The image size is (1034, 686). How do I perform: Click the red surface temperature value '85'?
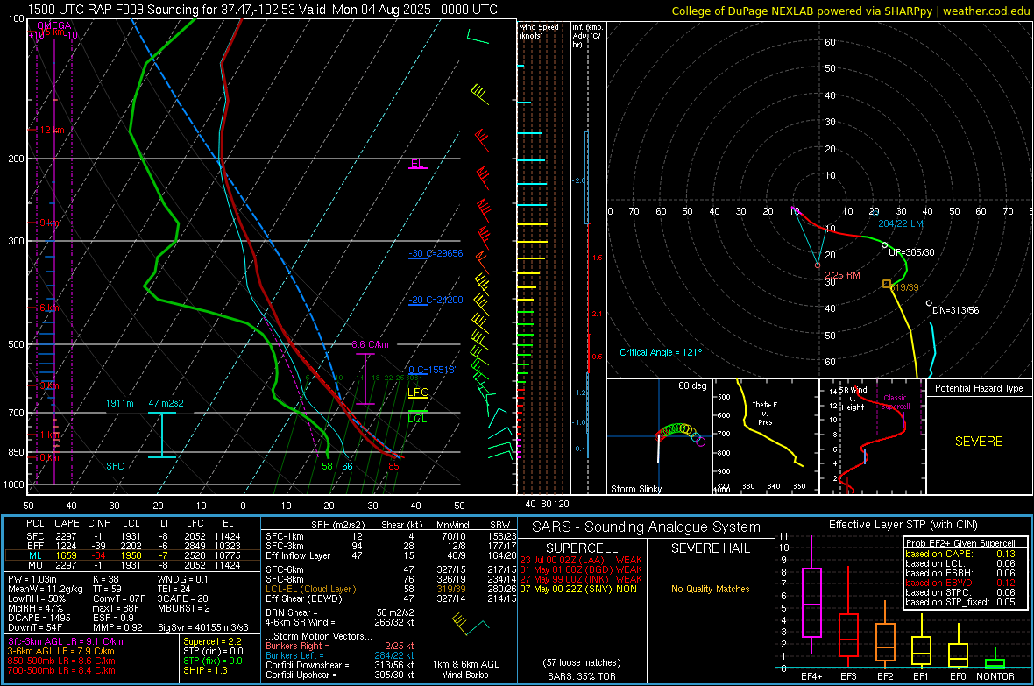pos(393,466)
